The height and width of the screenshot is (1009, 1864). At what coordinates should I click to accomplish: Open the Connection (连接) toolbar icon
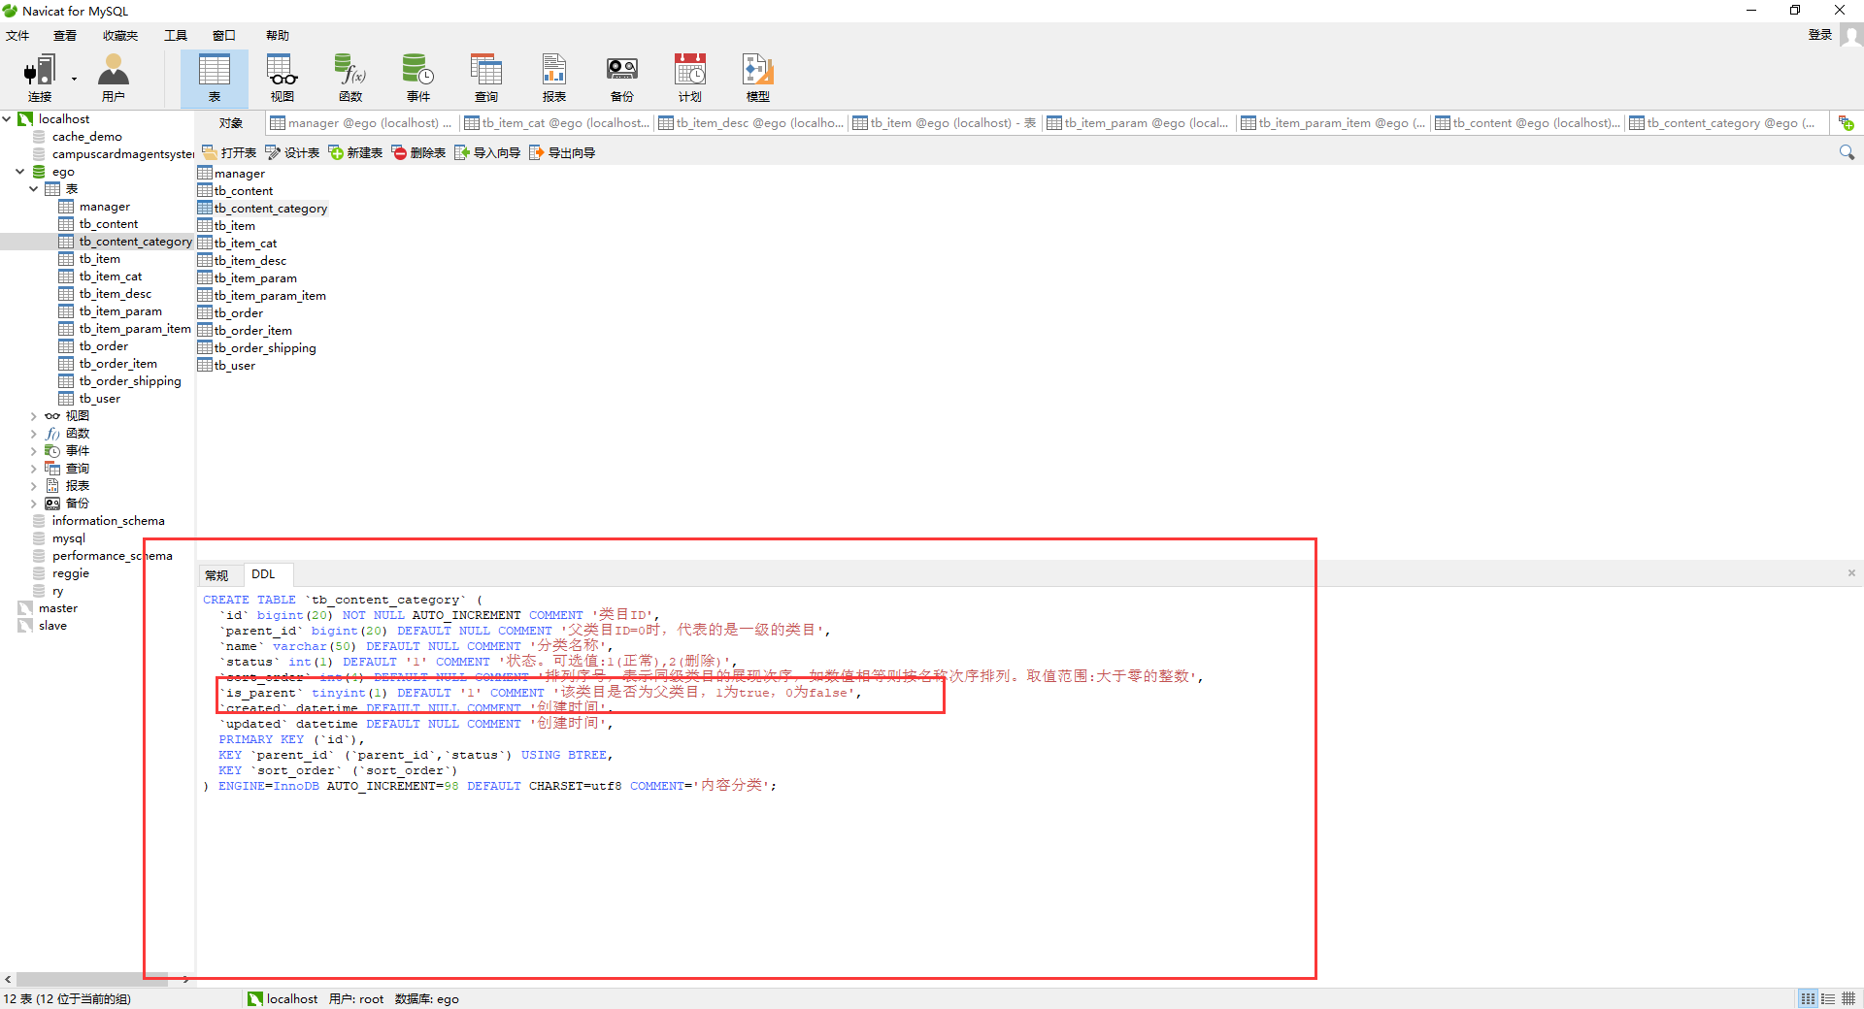[x=40, y=78]
